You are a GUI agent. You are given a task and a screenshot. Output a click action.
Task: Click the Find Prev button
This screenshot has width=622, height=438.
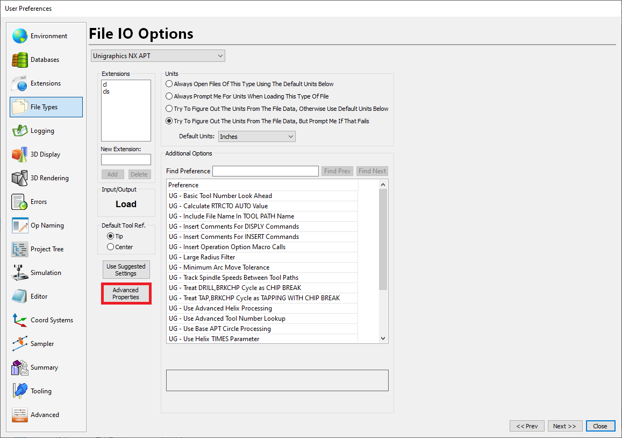click(337, 171)
